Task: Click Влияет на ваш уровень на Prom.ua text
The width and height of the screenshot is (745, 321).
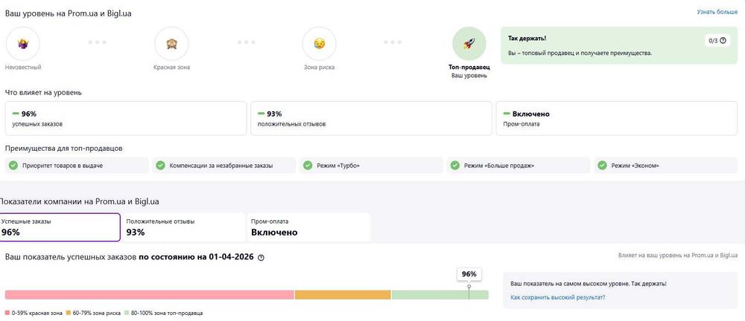Action: 678,256
